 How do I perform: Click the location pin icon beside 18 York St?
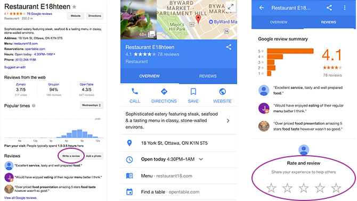[x=129, y=143]
